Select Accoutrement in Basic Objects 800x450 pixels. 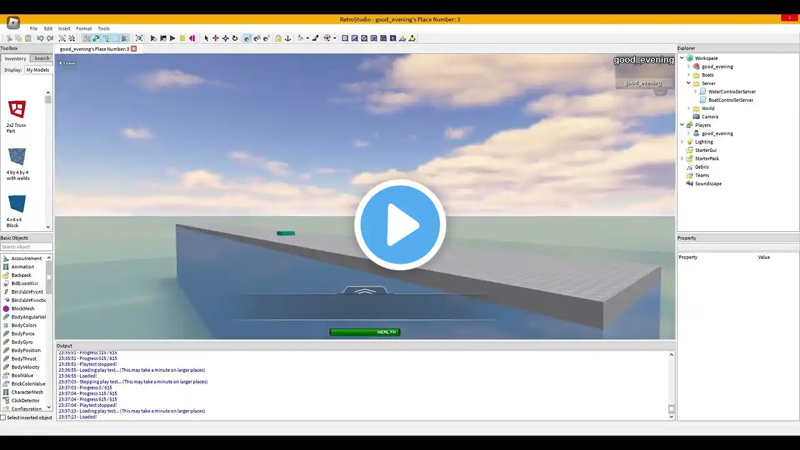26,259
